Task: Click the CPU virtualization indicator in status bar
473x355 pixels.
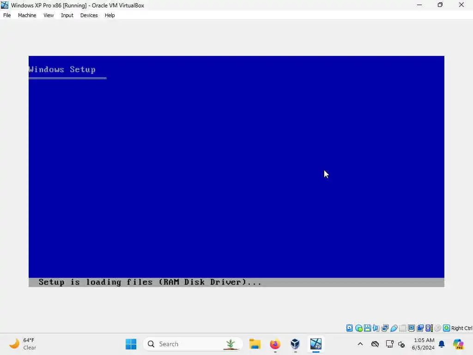Action: tap(429, 328)
